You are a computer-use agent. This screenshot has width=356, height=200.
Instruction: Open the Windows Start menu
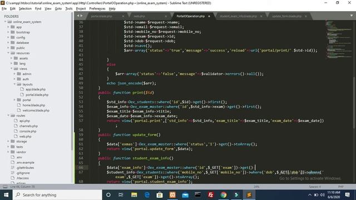point(6,195)
